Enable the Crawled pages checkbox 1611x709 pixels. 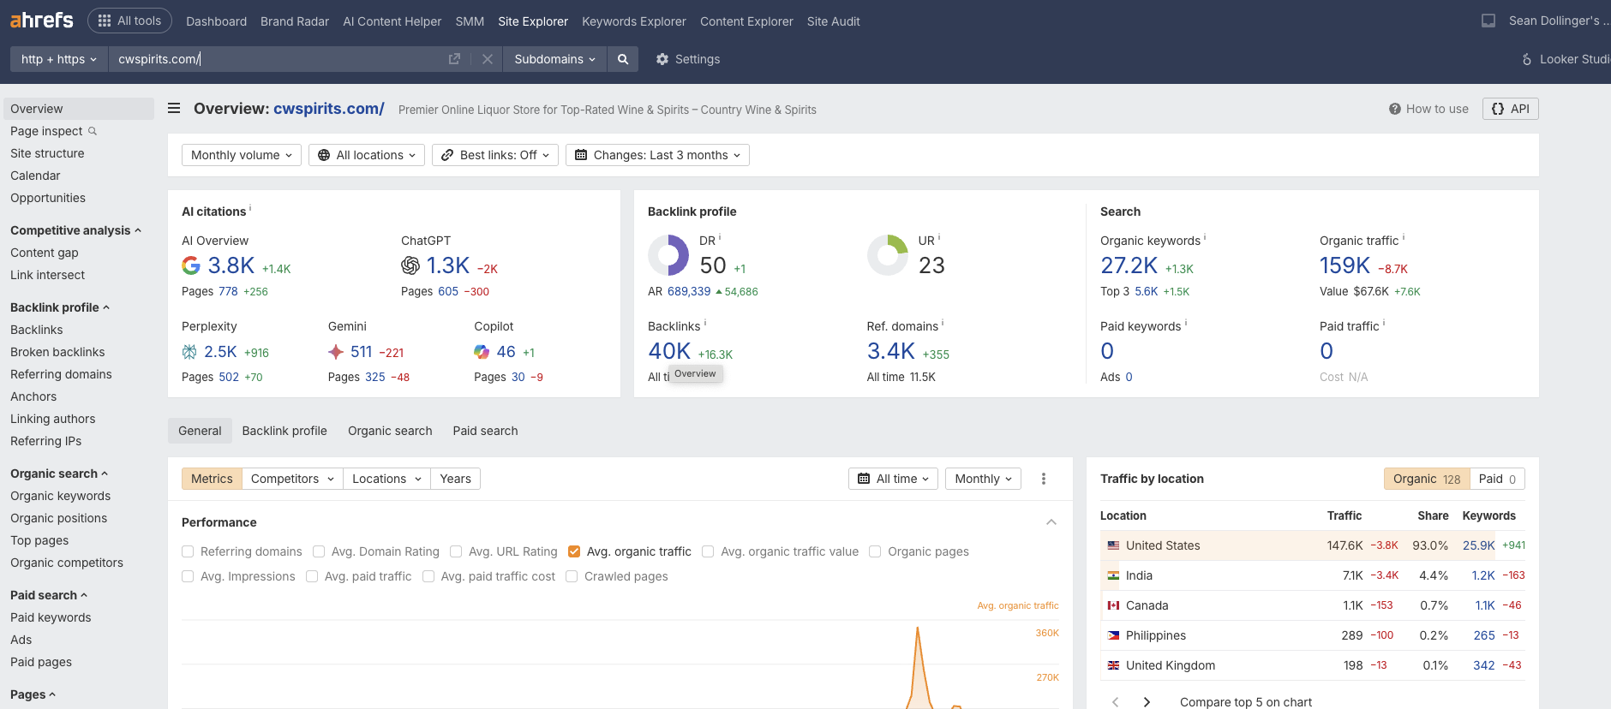click(x=572, y=576)
